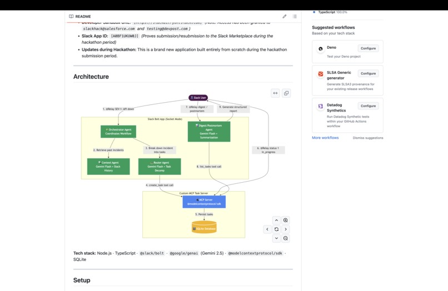Select the Router Agent node
This screenshot has height=291, width=448.
click(x=160, y=167)
